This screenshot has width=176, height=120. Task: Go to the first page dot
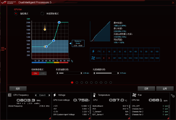pyautogui.click(x=72, y=82)
